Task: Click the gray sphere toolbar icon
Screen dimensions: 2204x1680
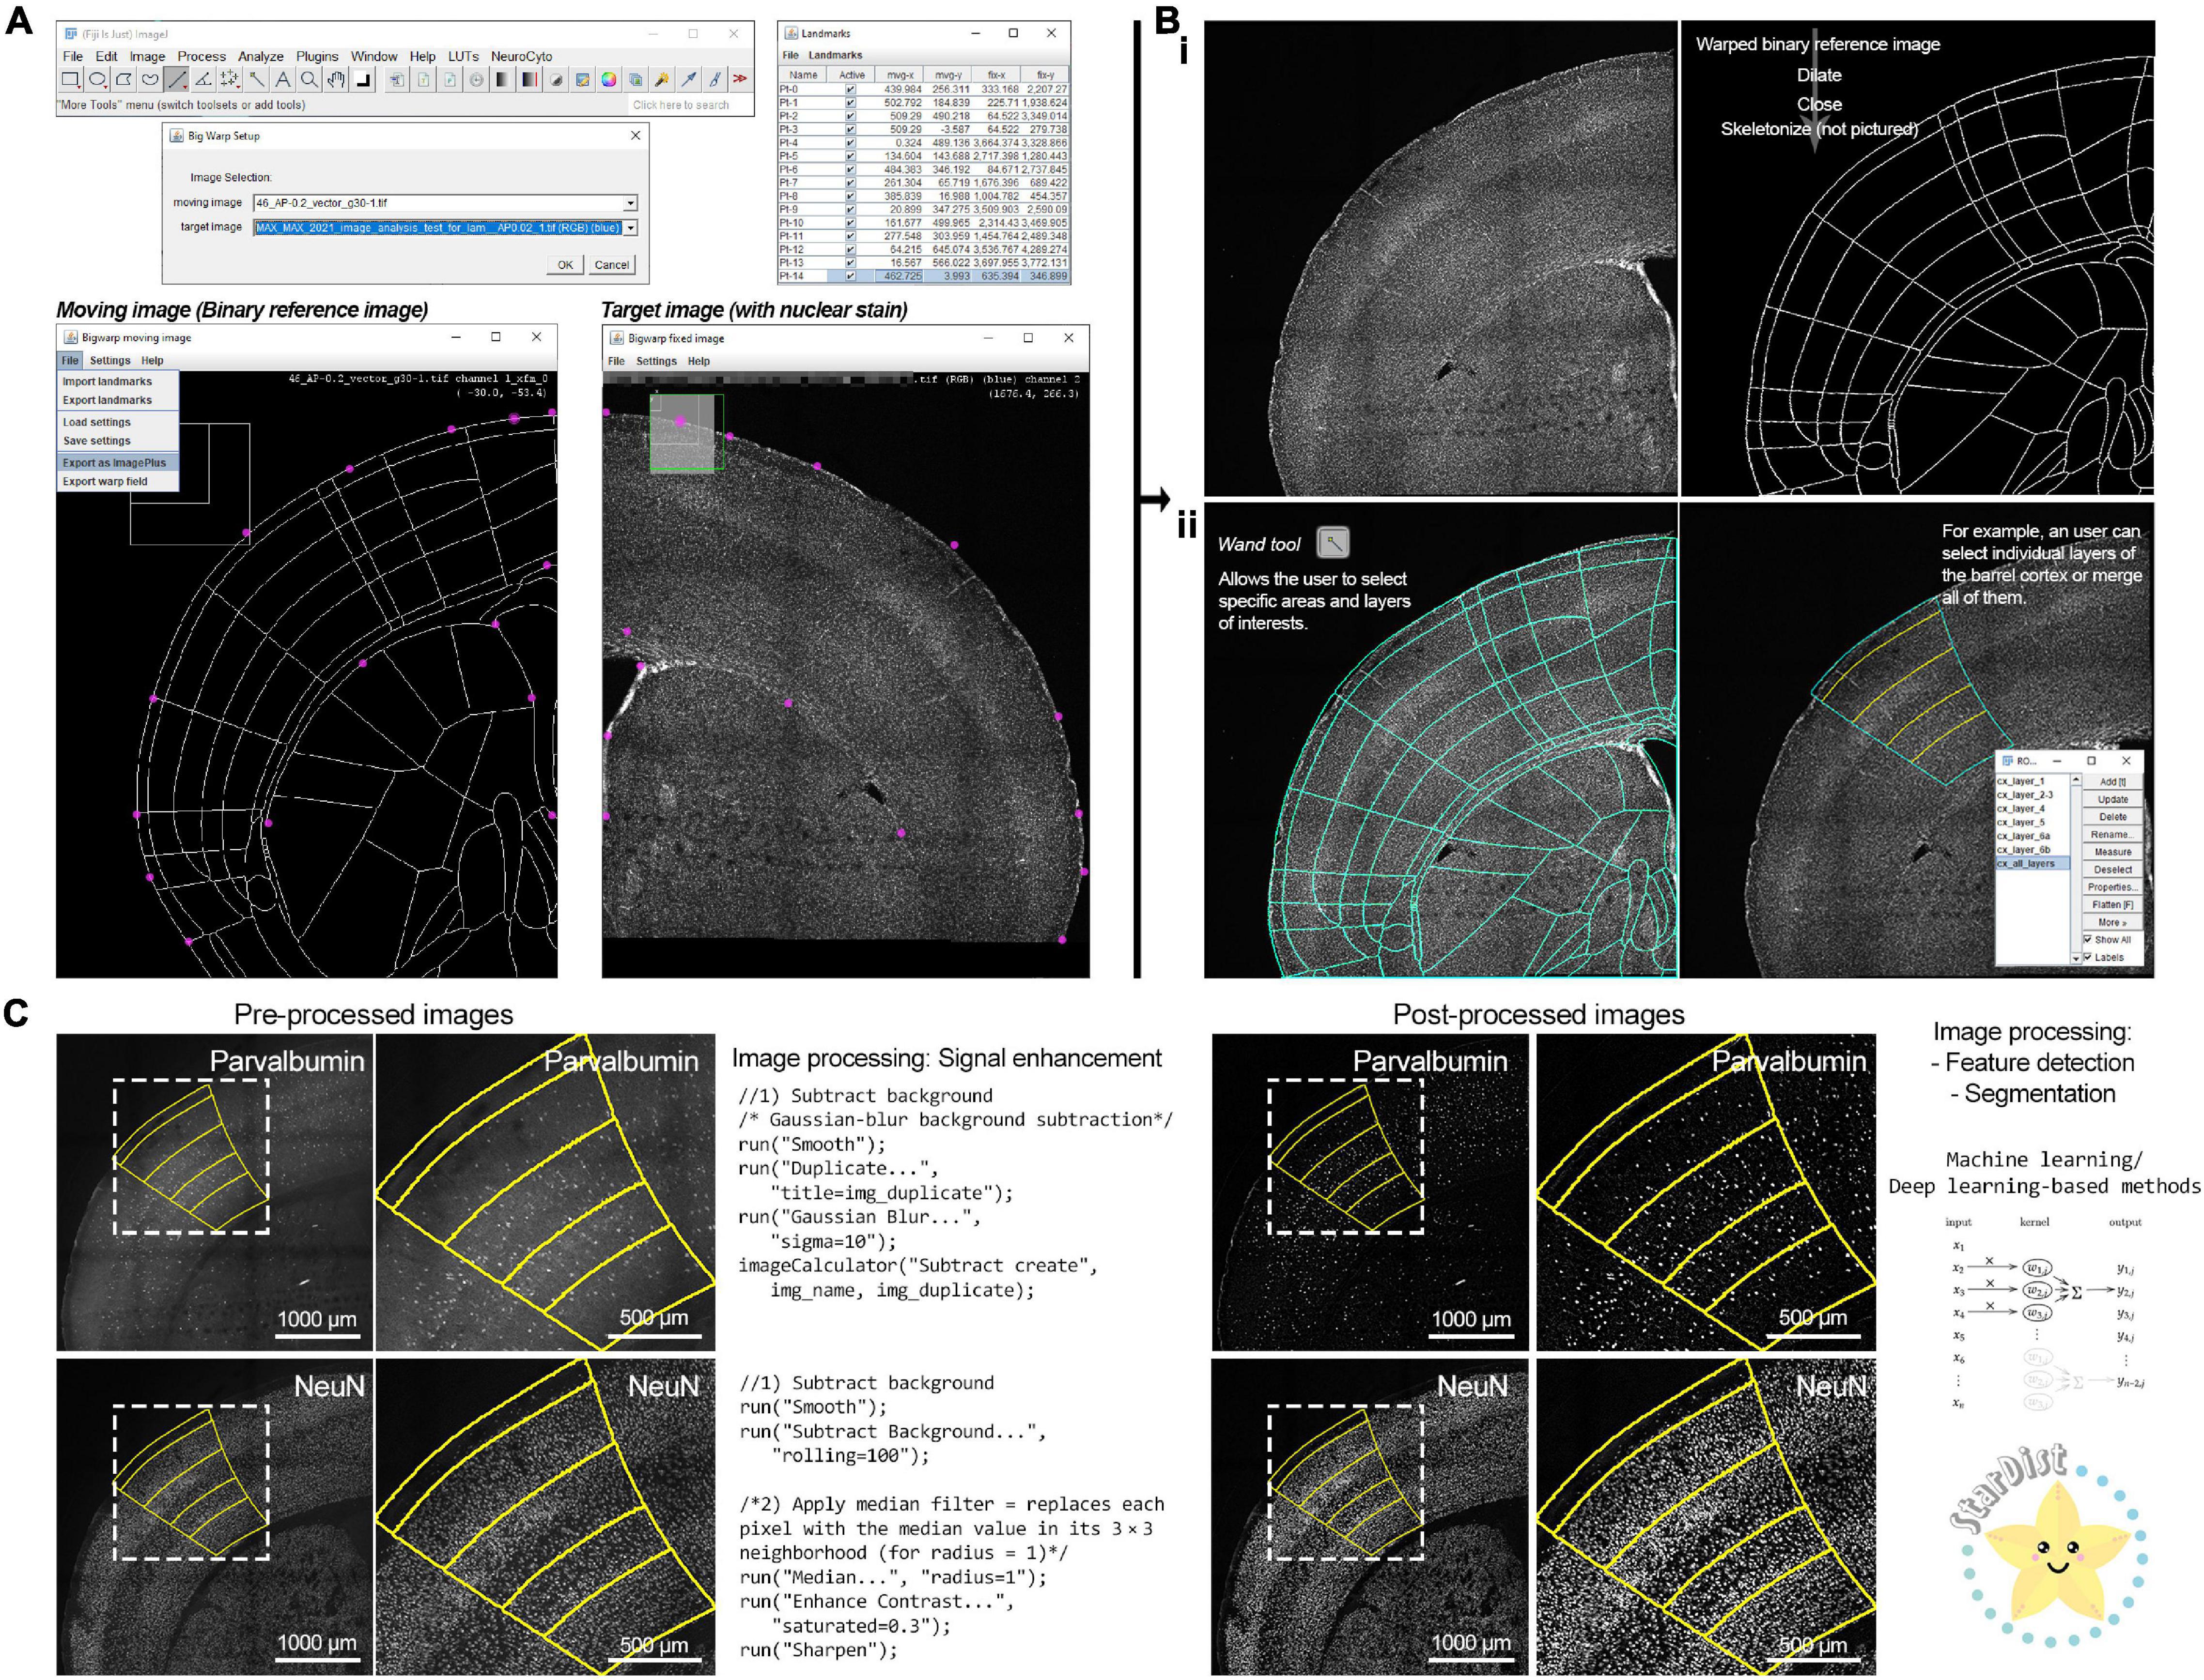Action: pos(556,80)
